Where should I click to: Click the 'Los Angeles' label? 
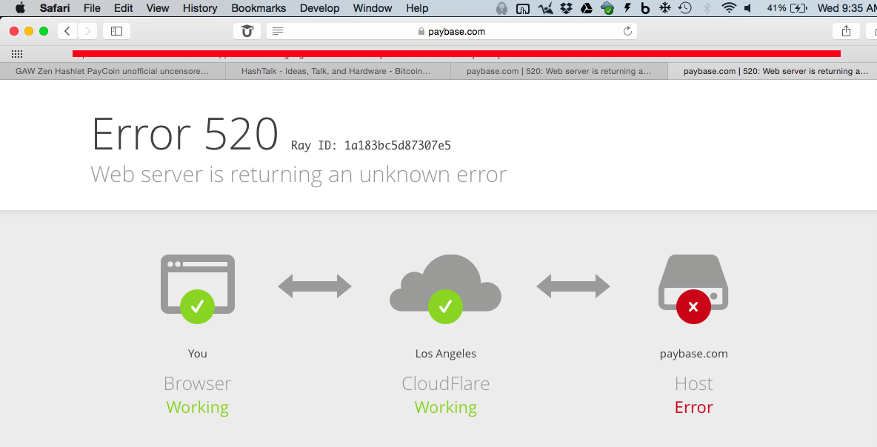click(446, 353)
